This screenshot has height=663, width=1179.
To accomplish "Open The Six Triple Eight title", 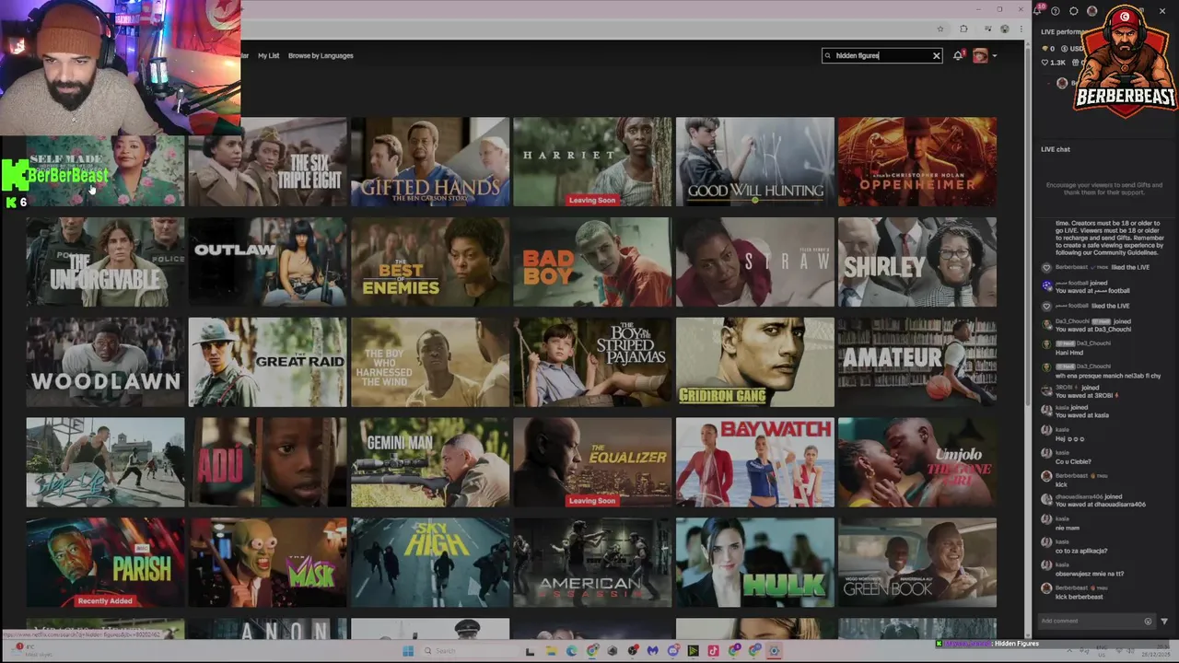I will tap(268, 162).
